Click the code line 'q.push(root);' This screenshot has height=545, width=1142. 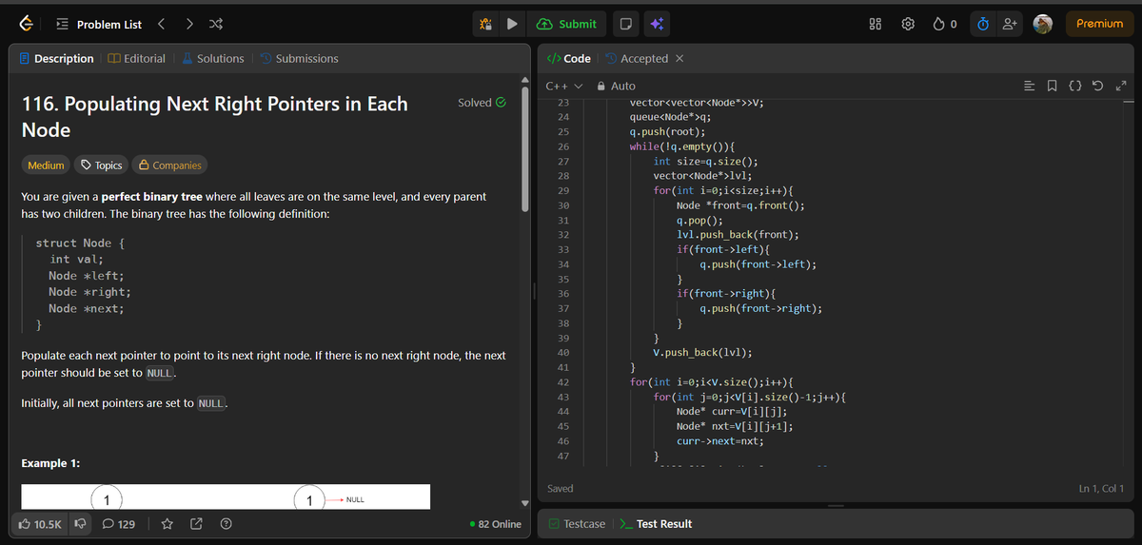coord(667,132)
